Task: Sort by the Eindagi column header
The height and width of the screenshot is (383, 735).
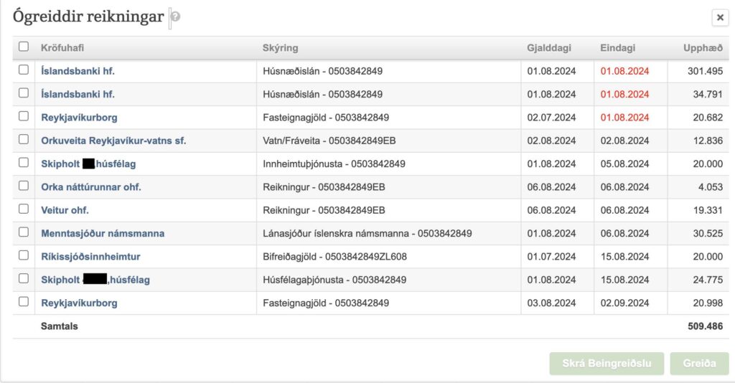Action: [x=617, y=48]
